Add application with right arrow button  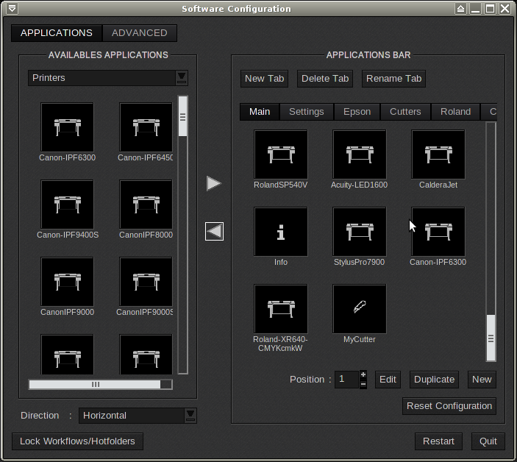click(214, 184)
